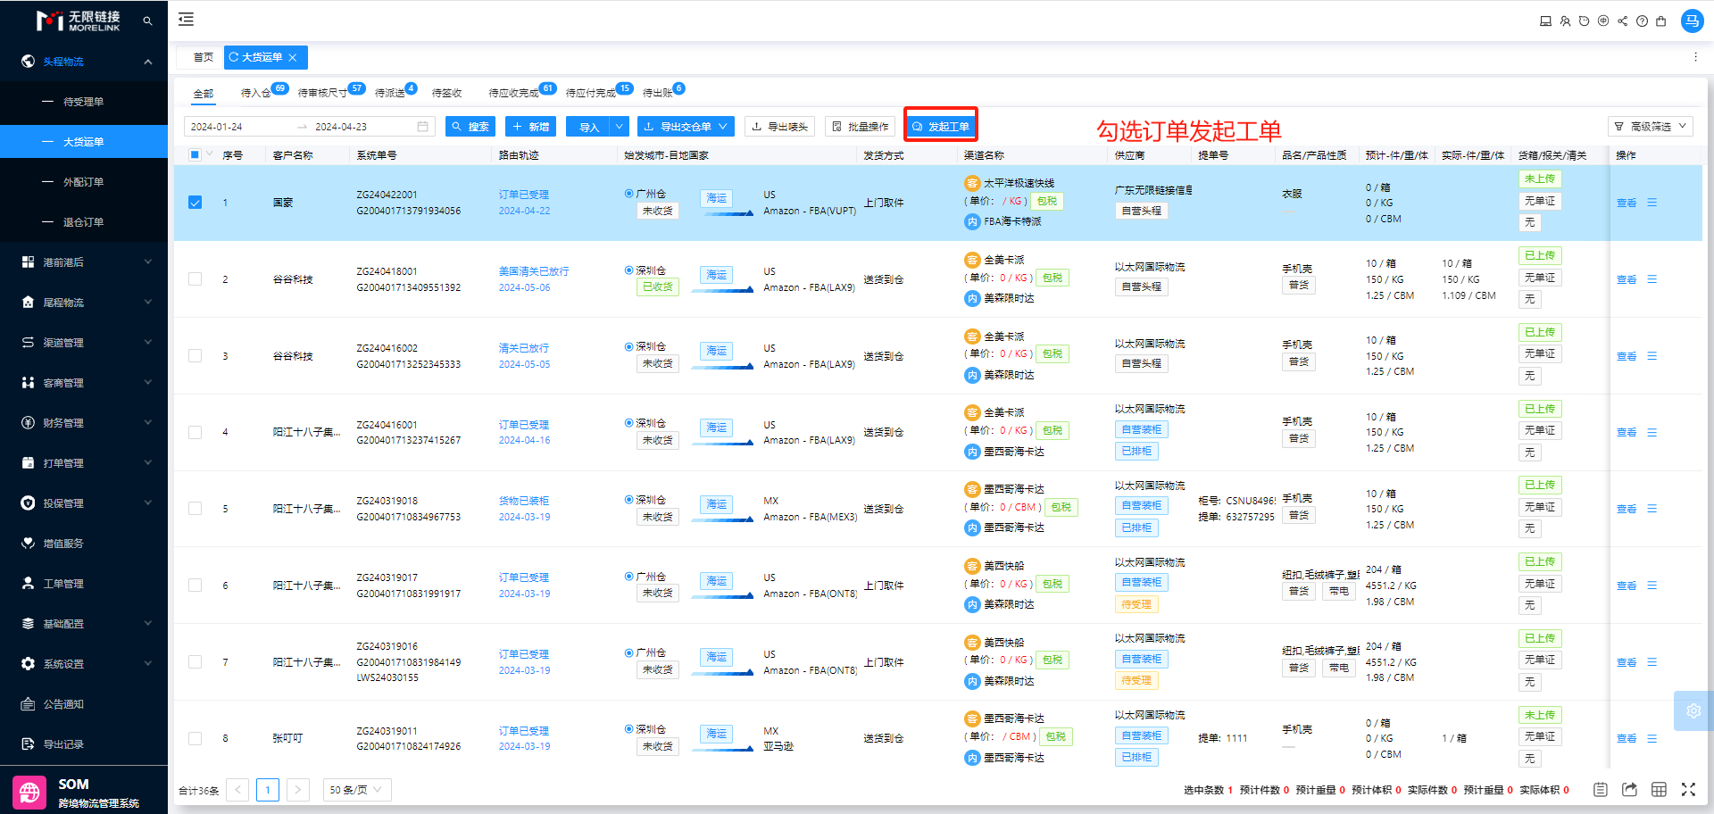Click the 搜索 button
The height and width of the screenshot is (814, 1714).
(470, 127)
